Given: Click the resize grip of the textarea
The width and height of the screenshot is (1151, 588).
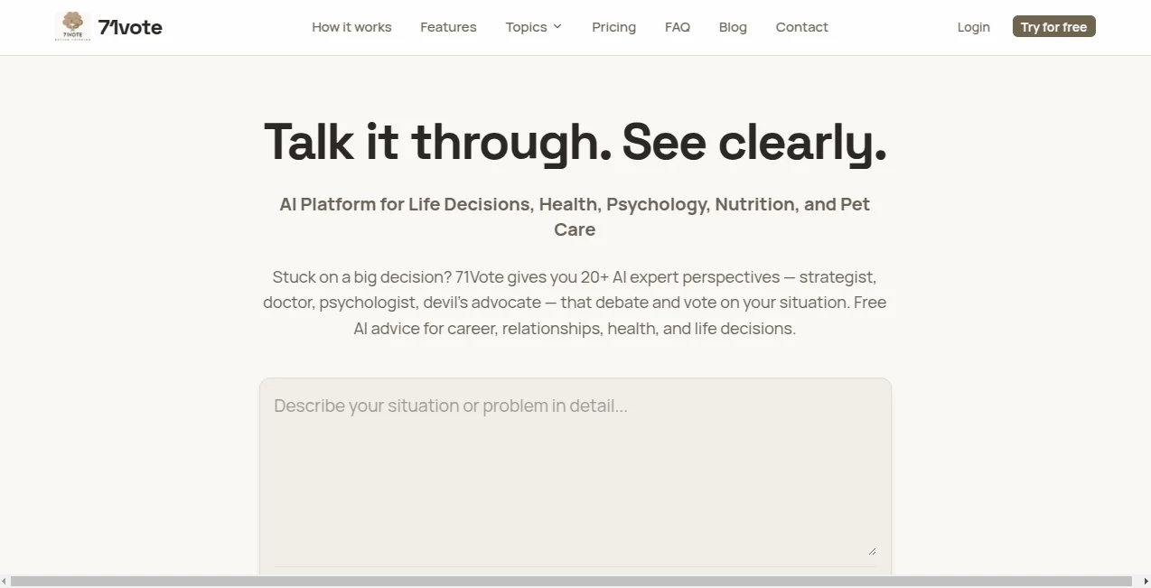Looking at the screenshot, I should [872, 549].
